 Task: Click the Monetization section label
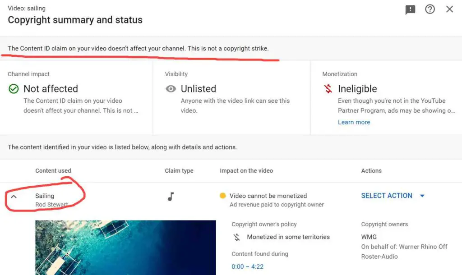340,74
